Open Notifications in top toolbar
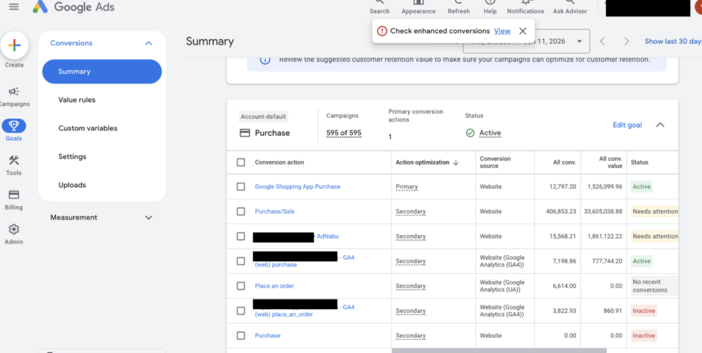The width and height of the screenshot is (702, 353). tap(525, 7)
